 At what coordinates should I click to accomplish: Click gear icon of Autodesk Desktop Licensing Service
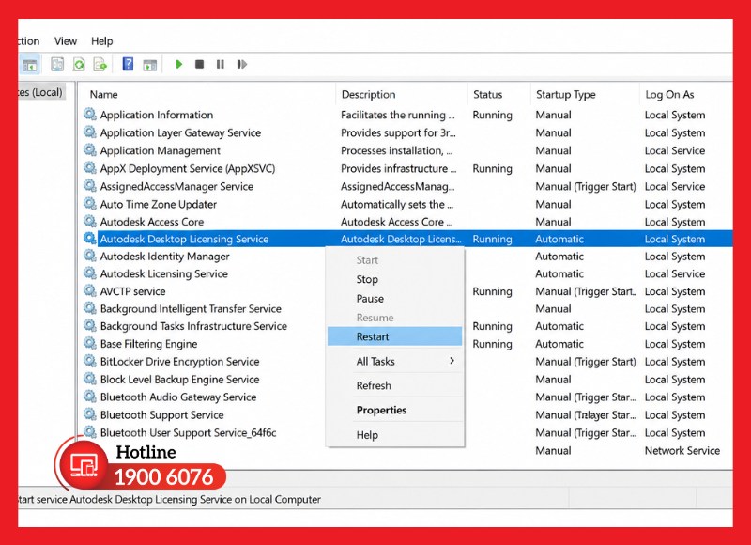pos(89,239)
